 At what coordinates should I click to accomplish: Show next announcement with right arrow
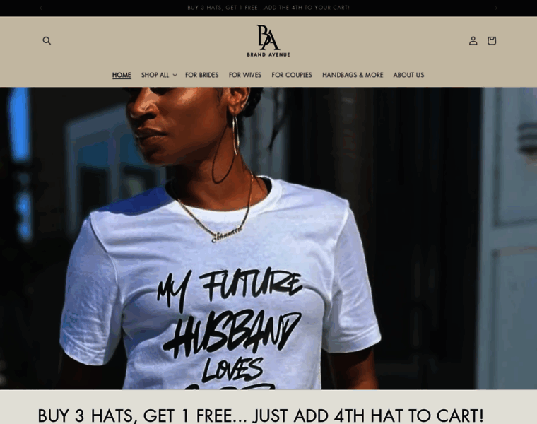(x=496, y=8)
